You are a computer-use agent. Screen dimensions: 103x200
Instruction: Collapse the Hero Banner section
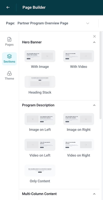coord(94,42)
